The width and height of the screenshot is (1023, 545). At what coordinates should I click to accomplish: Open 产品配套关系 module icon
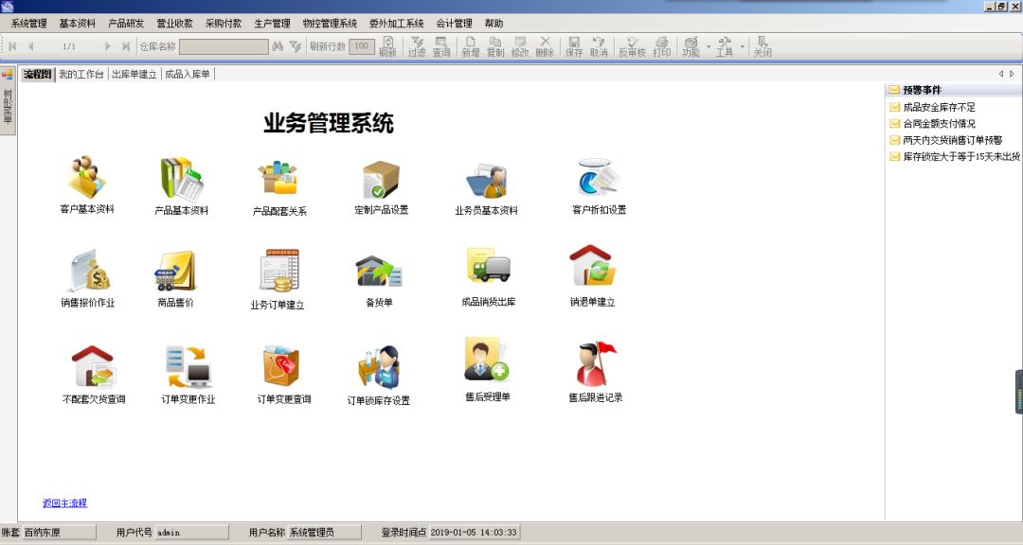(x=278, y=178)
